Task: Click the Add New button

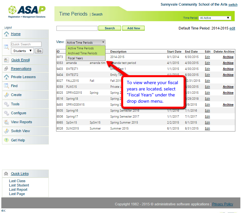Action: click(133, 28)
